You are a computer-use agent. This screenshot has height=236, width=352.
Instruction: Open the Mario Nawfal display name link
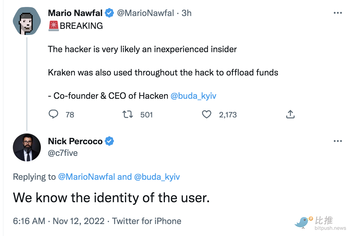(75, 13)
